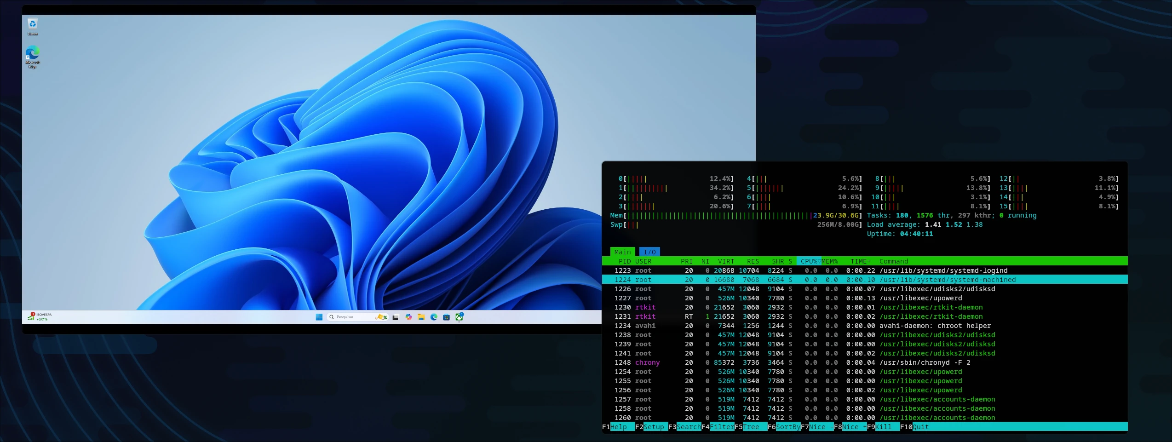Sort by PID column header
This screenshot has width=1172, height=442.
pos(625,261)
